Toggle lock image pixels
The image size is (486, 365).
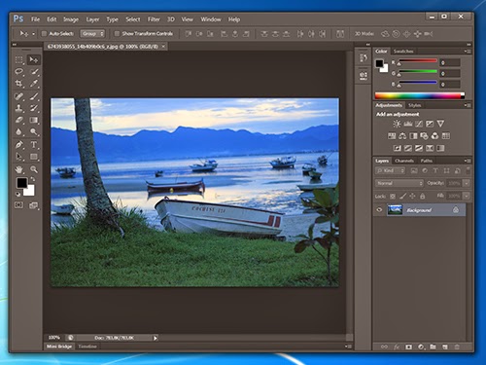(402, 197)
